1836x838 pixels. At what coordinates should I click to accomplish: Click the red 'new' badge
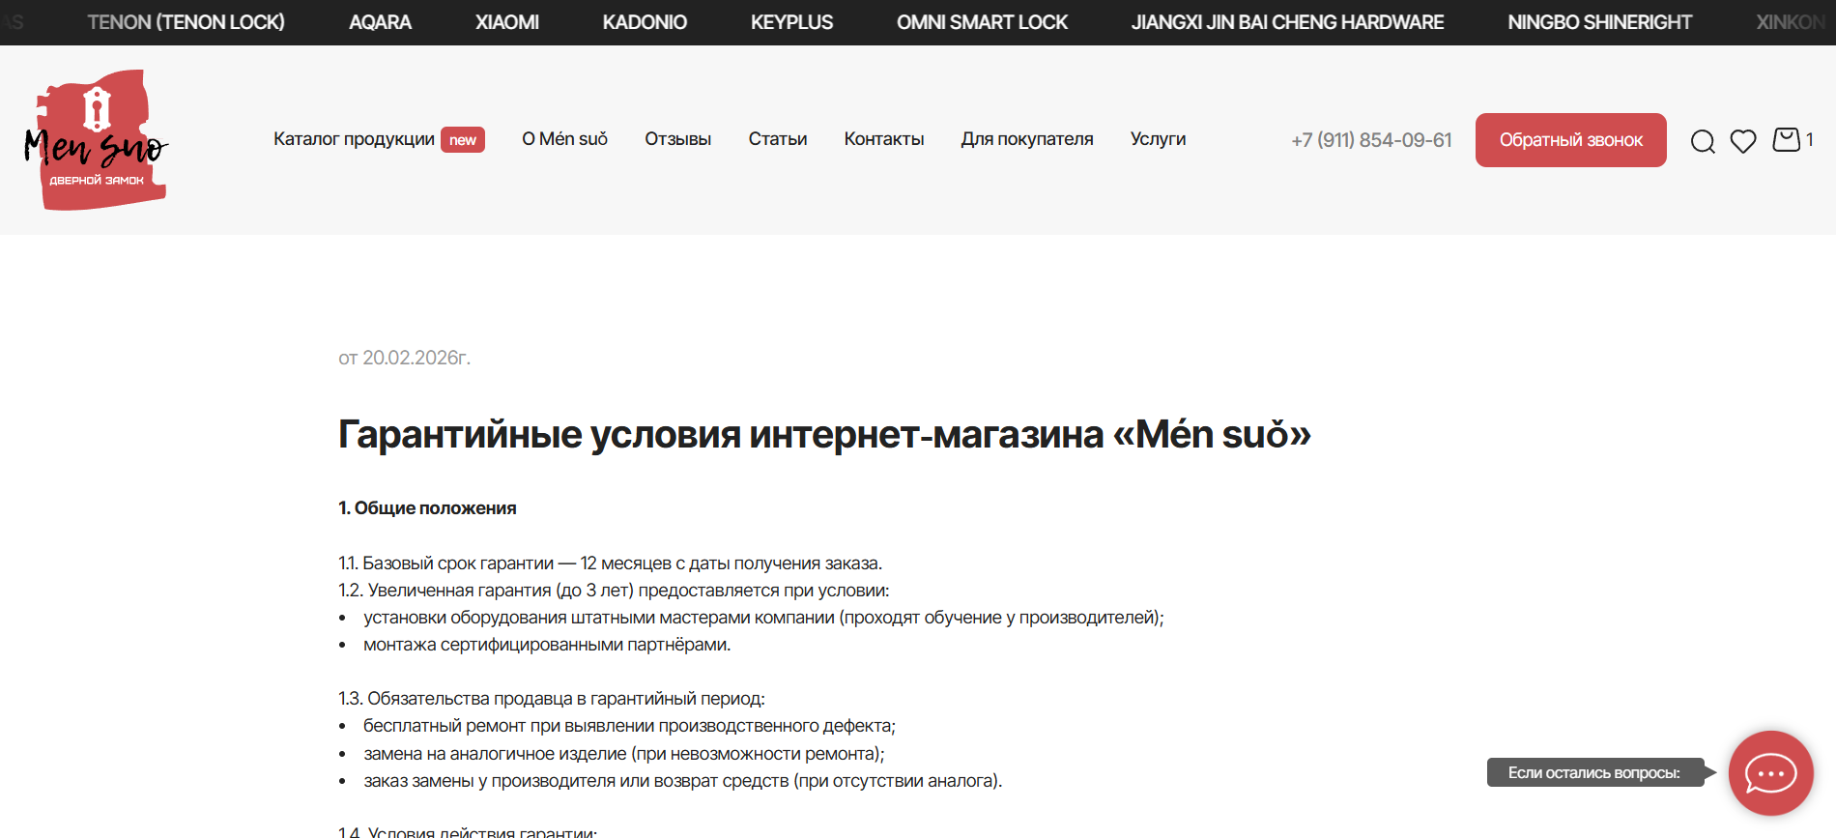point(463,140)
